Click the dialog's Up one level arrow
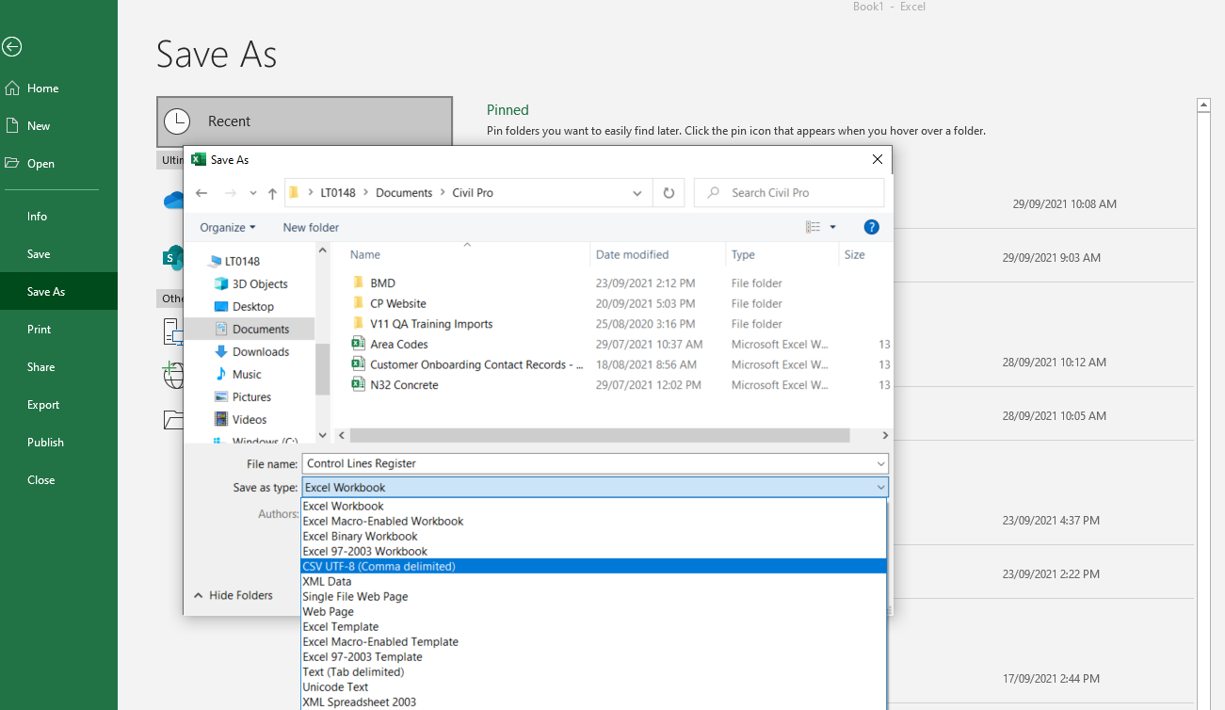This screenshot has height=710, width=1225. [x=272, y=193]
